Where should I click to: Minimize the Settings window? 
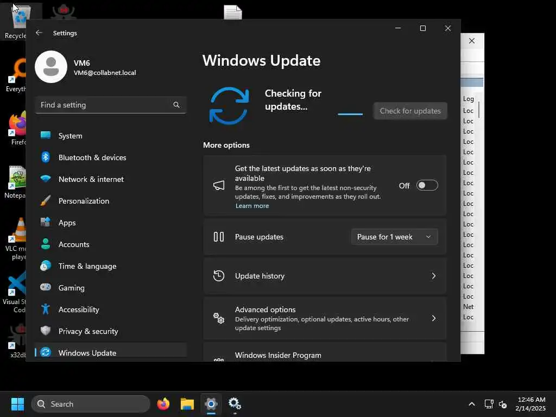[x=398, y=28]
